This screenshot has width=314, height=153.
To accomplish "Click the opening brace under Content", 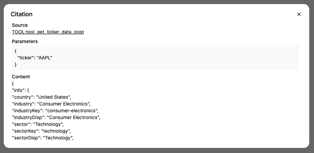I will [x=13, y=83].
